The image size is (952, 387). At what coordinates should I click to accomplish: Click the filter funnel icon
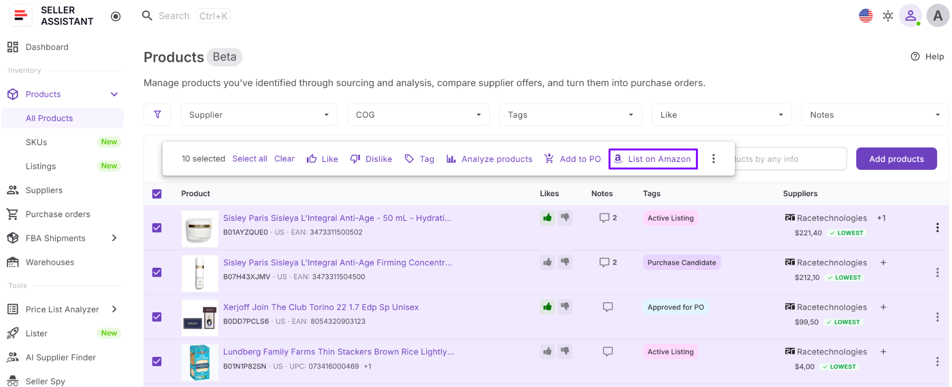click(x=157, y=115)
